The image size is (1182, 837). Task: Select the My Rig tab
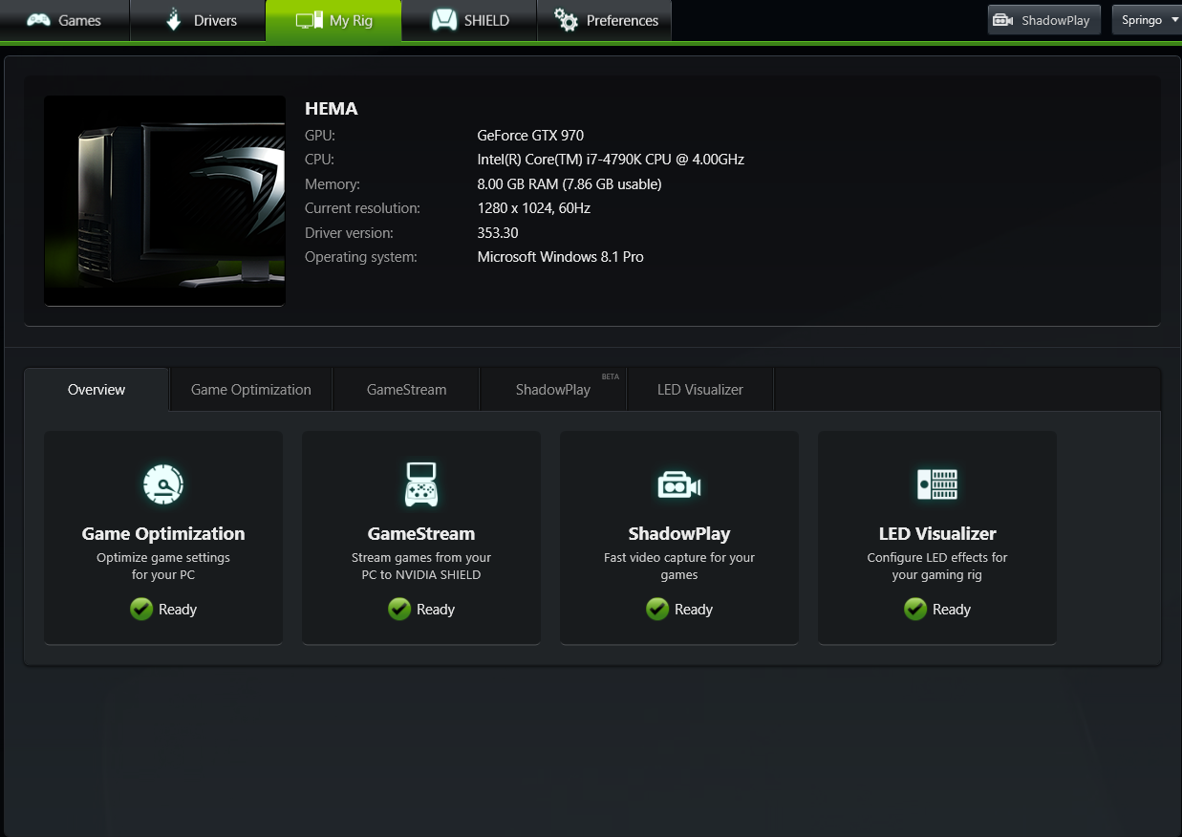333,20
